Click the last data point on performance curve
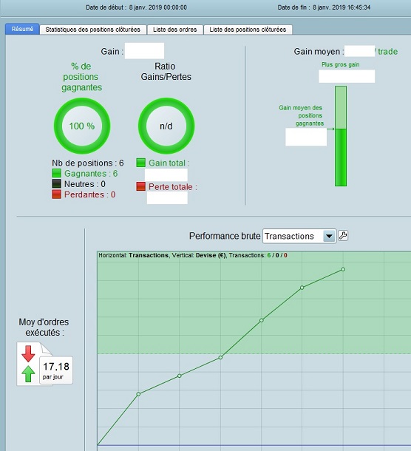Viewport: 411px width, 451px height. tap(343, 269)
